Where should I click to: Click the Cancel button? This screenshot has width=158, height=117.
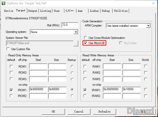tap(79, 111)
